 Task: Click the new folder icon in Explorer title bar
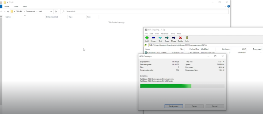5,2
